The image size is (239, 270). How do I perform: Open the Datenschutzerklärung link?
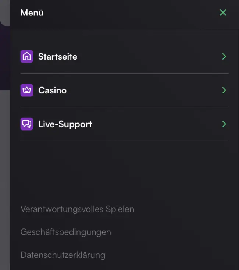(x=63, y=255)
